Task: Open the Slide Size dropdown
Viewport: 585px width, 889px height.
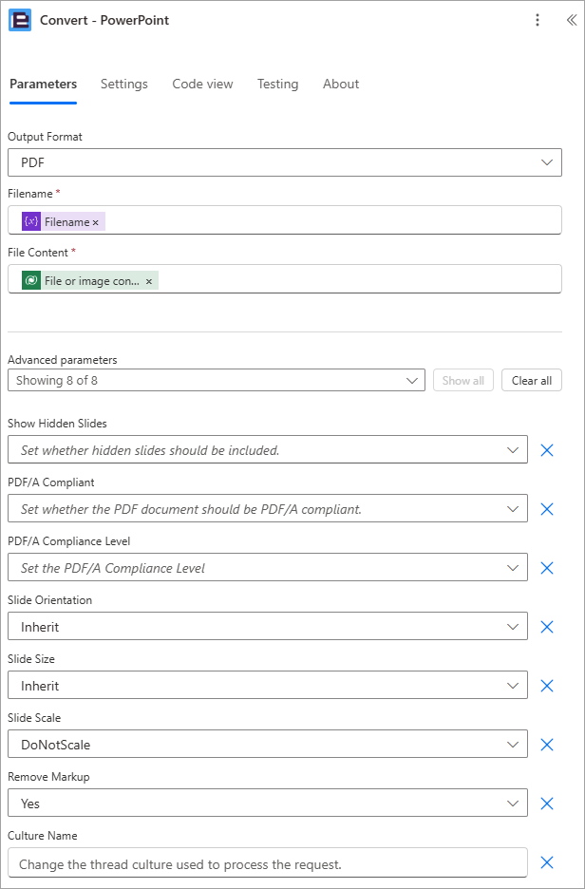Action: [268, 686]
